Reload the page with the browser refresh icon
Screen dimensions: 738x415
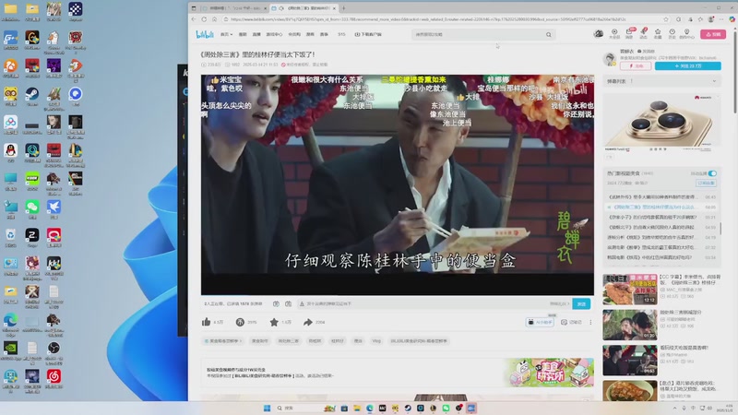click(x=204, y=19)
